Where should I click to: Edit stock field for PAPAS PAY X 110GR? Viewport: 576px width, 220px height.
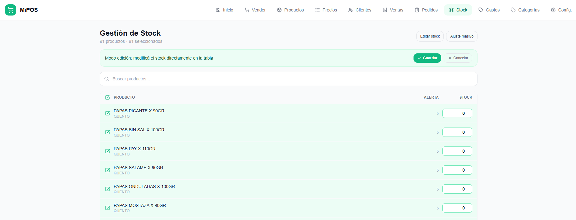[x=457, y=151]
